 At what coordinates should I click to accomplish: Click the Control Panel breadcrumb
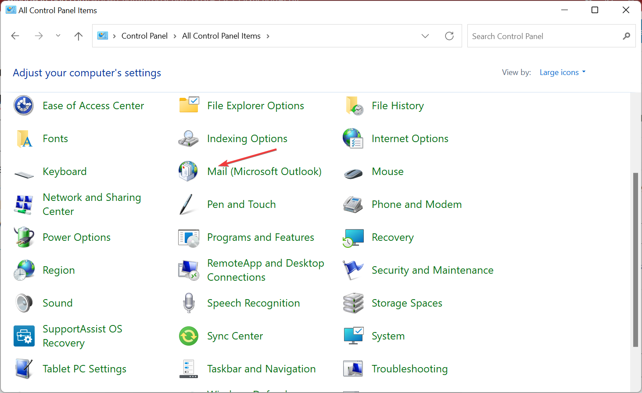point(144,36)
